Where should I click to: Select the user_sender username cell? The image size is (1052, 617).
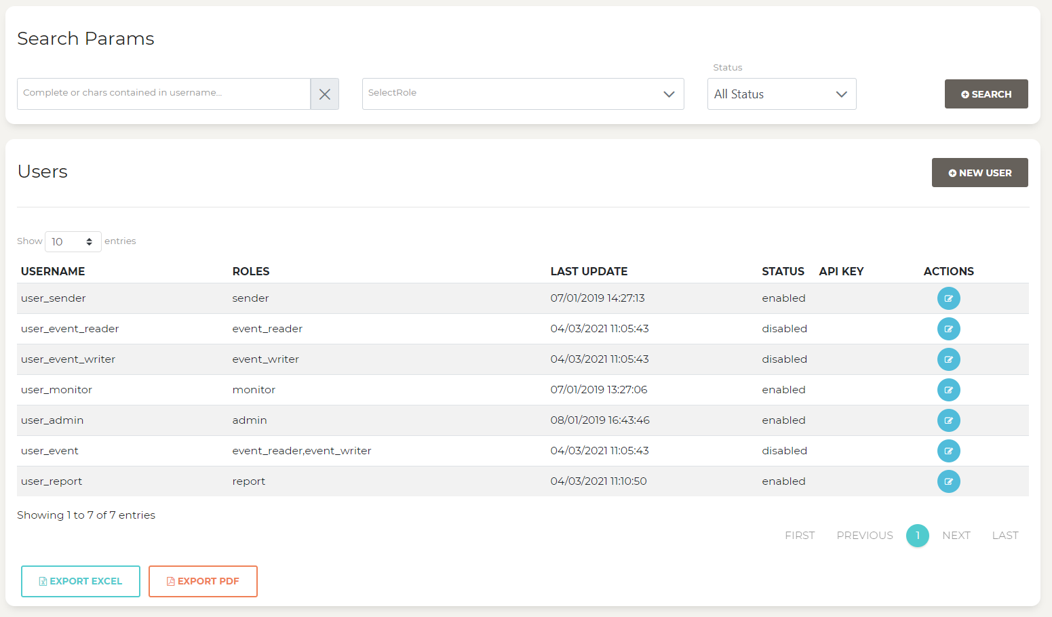[54, 298]
